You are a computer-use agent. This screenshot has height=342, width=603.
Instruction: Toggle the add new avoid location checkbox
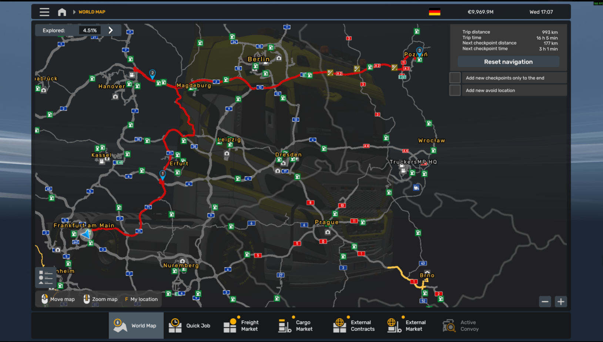tap(455, 90)
